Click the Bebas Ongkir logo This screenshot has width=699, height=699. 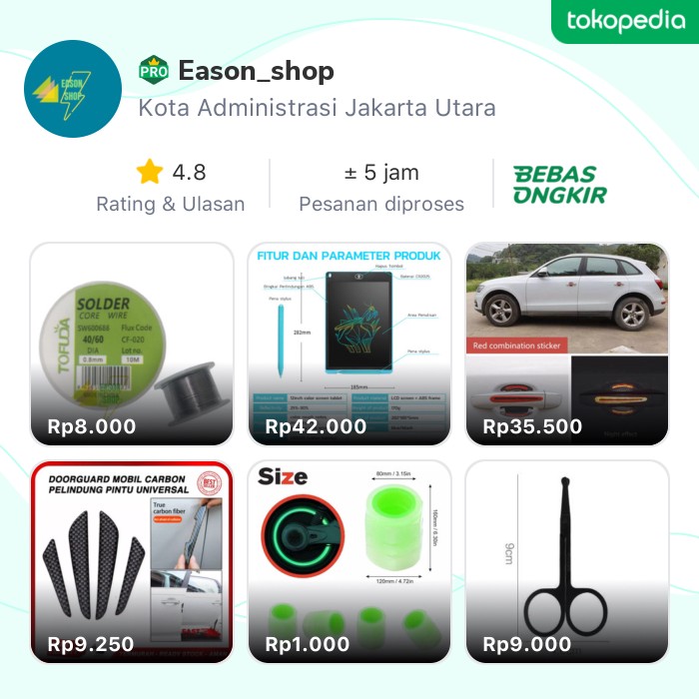tap(560, 185)
